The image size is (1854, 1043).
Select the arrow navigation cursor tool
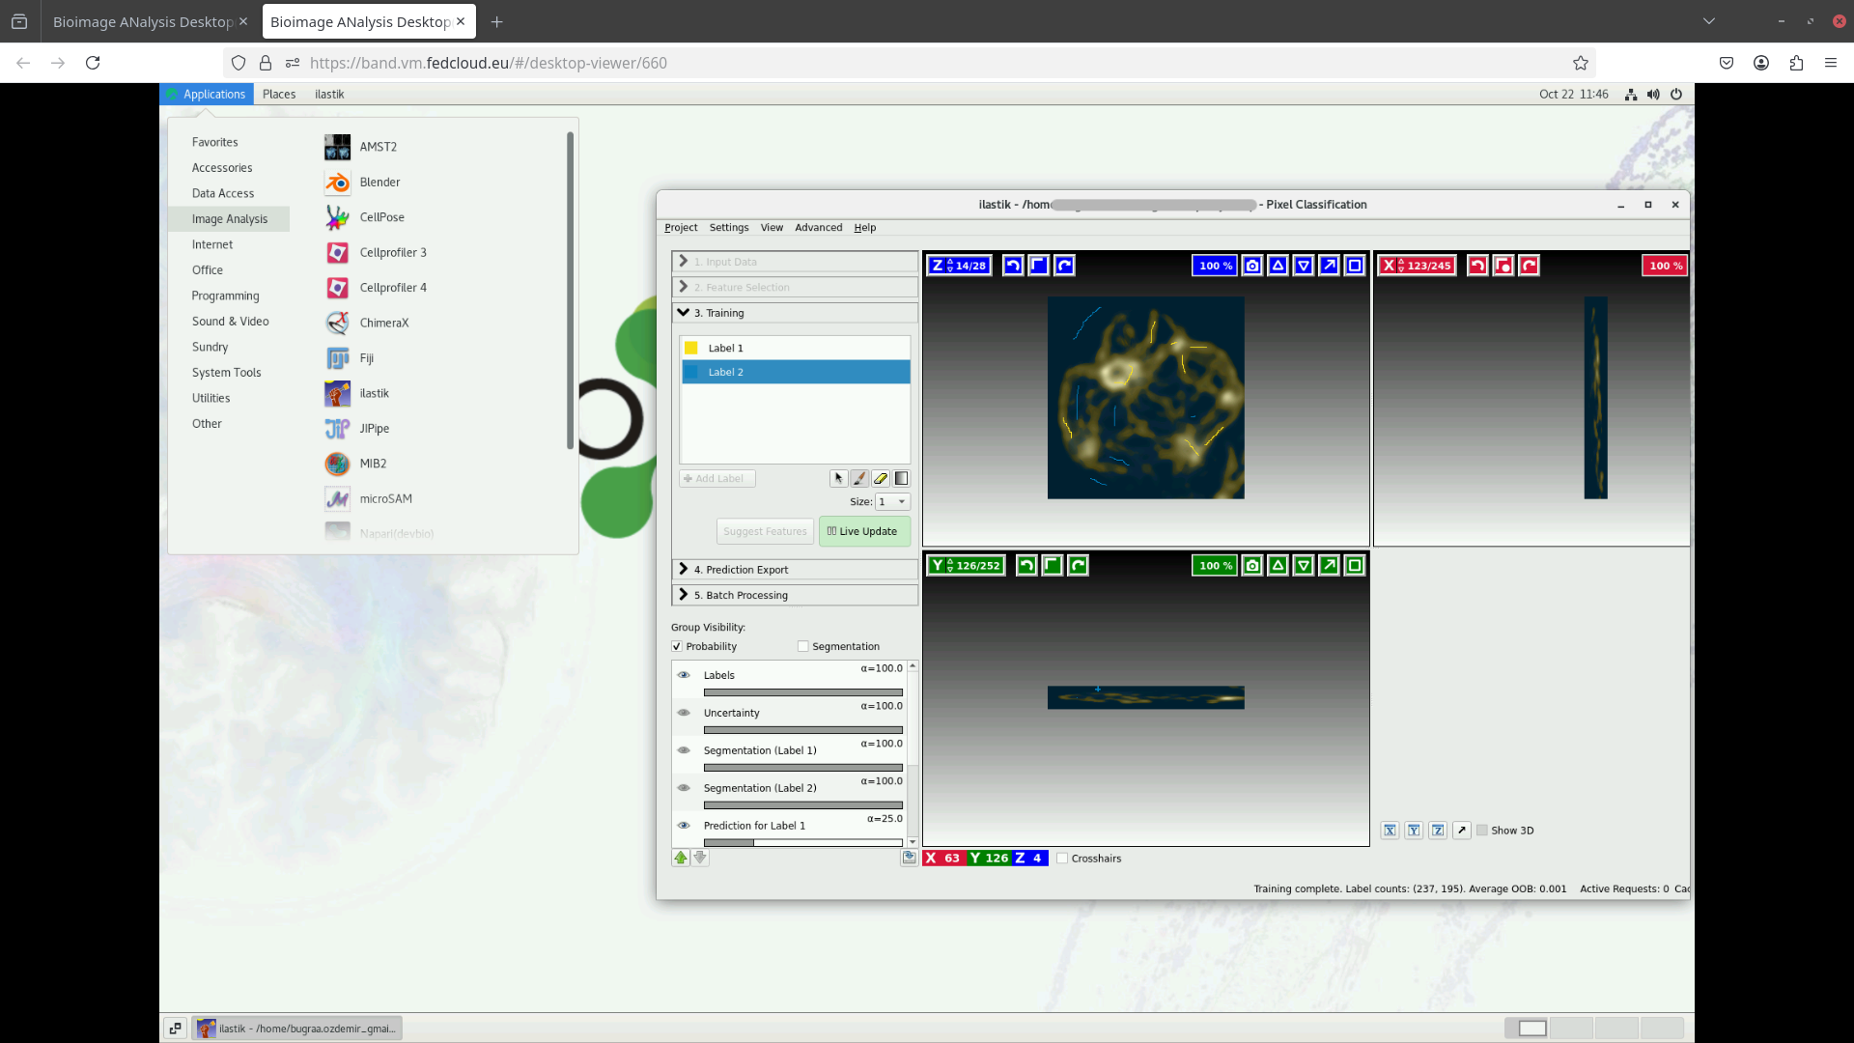(x=838, y=478)
